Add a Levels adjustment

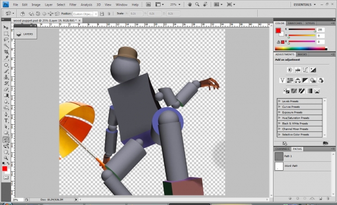coord(298,70)
